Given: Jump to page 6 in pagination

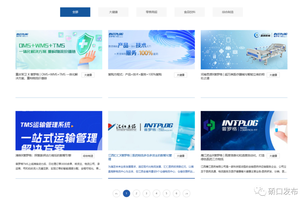Looking at the screenshot, I should click(176, 194).
